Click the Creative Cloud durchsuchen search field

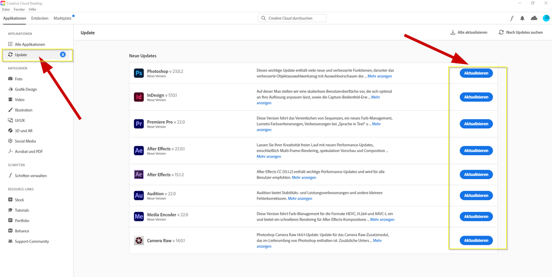click(292, 18)
